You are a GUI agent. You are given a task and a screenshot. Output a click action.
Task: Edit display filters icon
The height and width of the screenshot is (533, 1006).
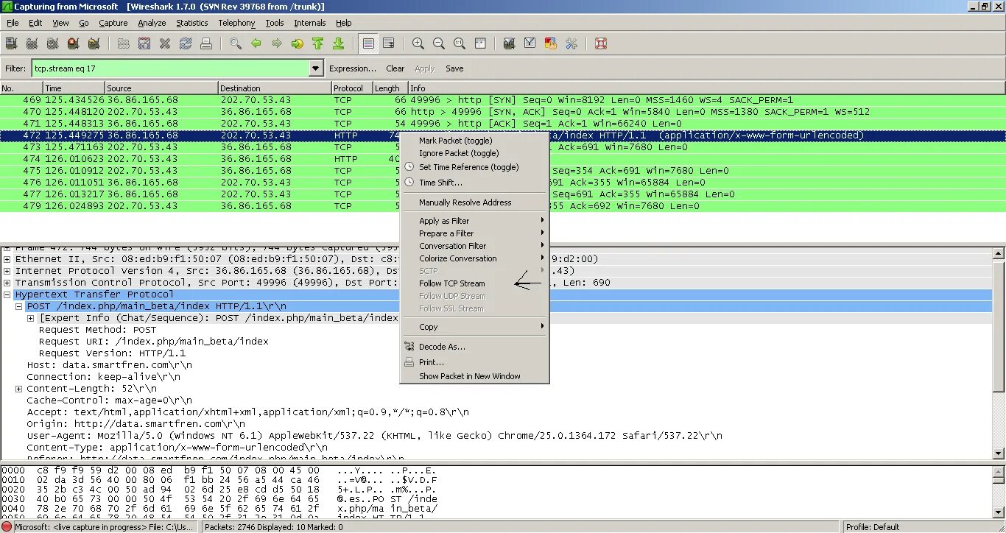[x=530, y=43]
